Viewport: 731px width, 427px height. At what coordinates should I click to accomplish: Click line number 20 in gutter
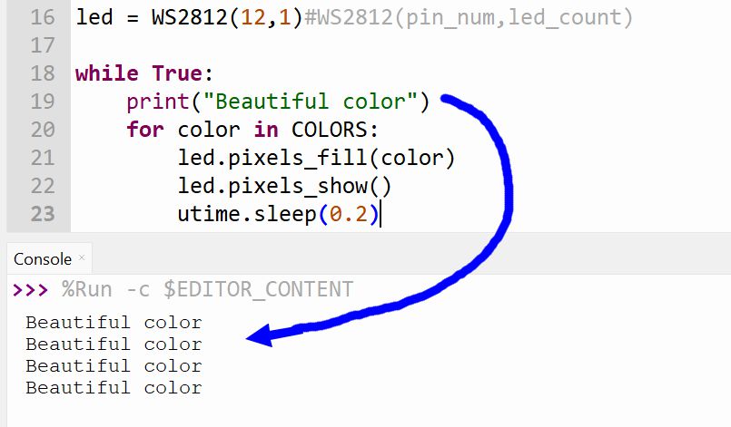click(43, 130)
